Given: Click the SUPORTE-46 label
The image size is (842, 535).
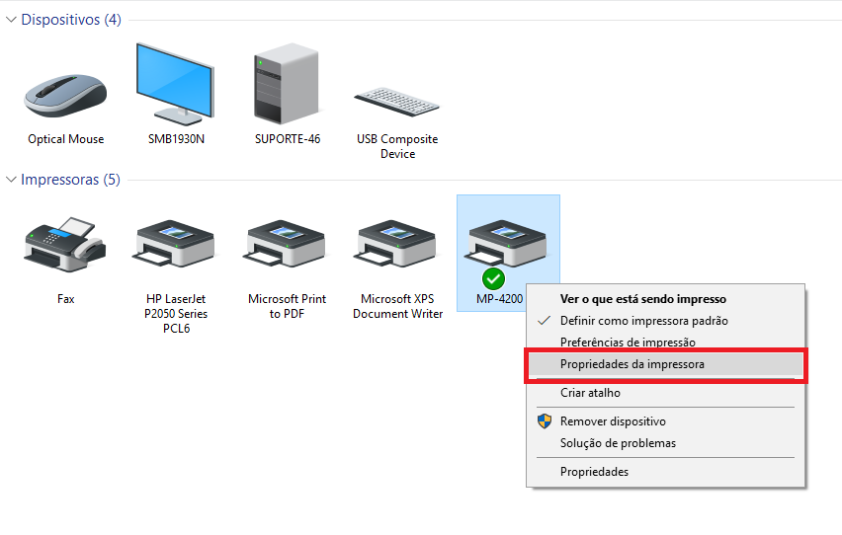Looking at the screenshot, I should [x=288, y=139].
